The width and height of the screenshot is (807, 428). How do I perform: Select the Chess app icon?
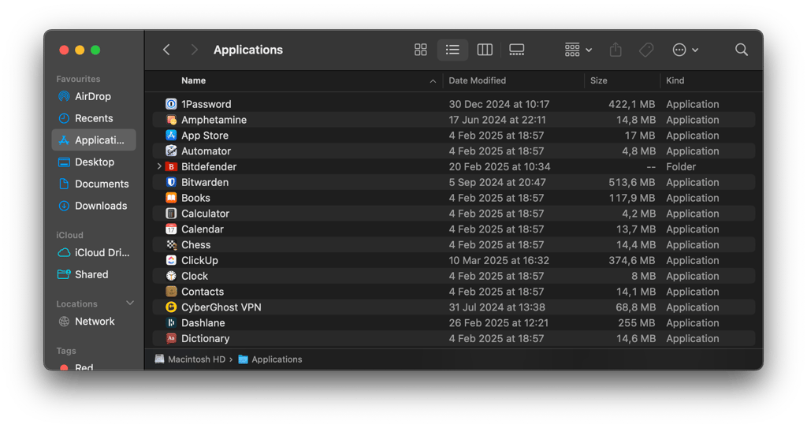tap(171, 244)
